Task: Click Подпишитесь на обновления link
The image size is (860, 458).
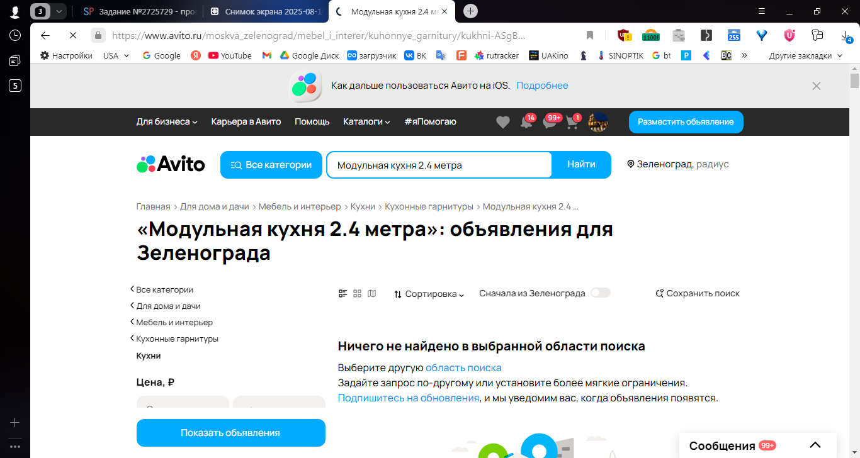Action: point(409,398)
